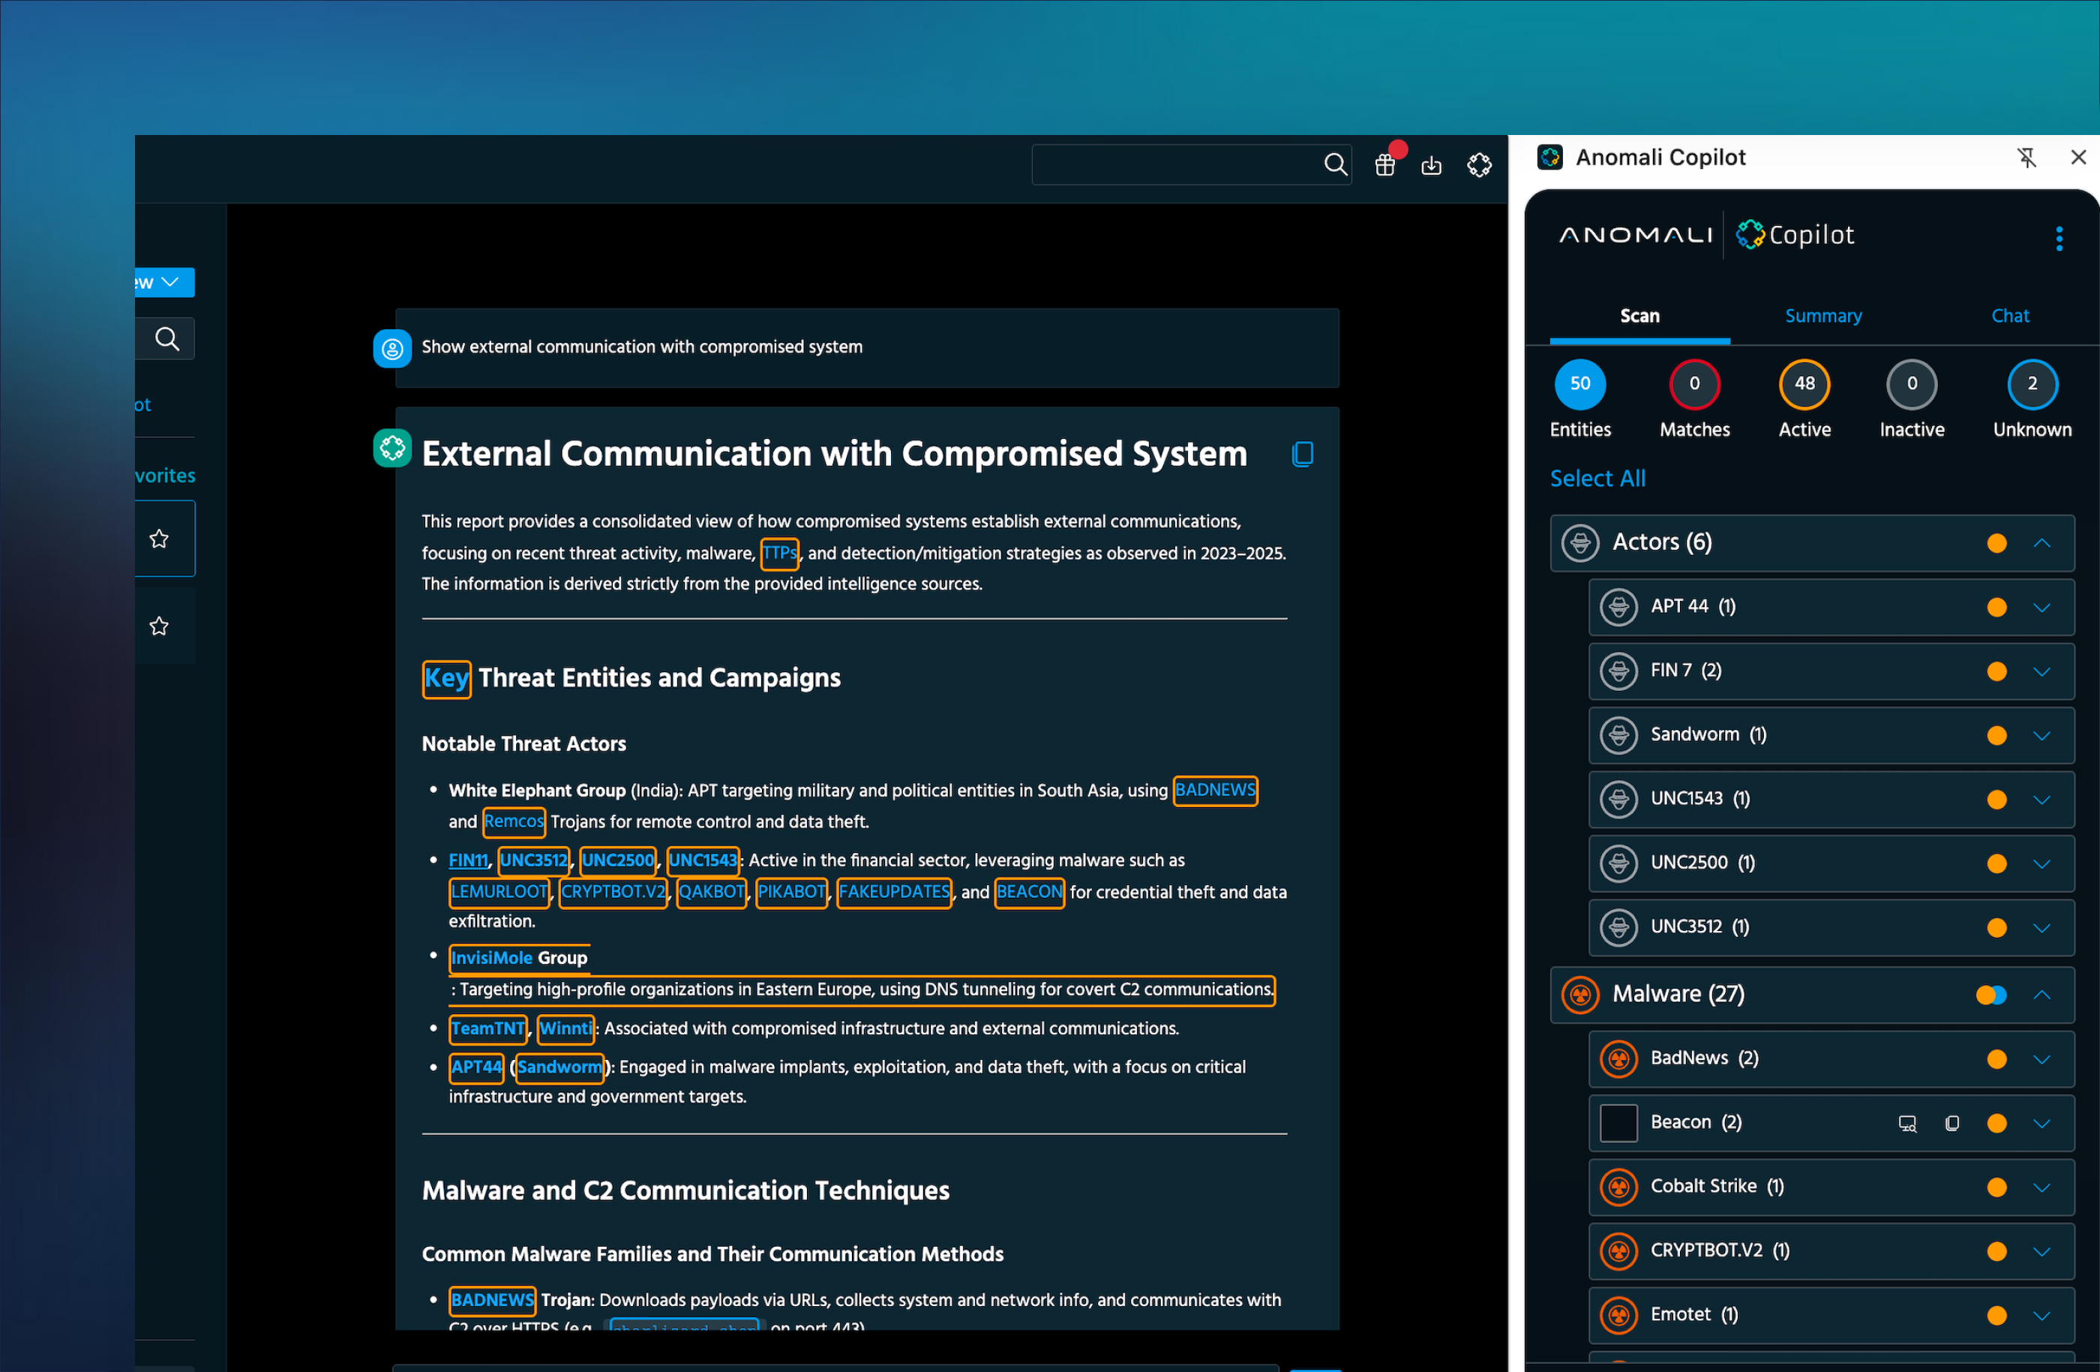Switch to the Chat tab
The height and width of the screenshot is (1372, 2100).
click(x=2009, y=316)
